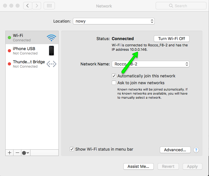Viewport: 209px width, 176px height.
Task: Close the Network window
Action: 5,6
